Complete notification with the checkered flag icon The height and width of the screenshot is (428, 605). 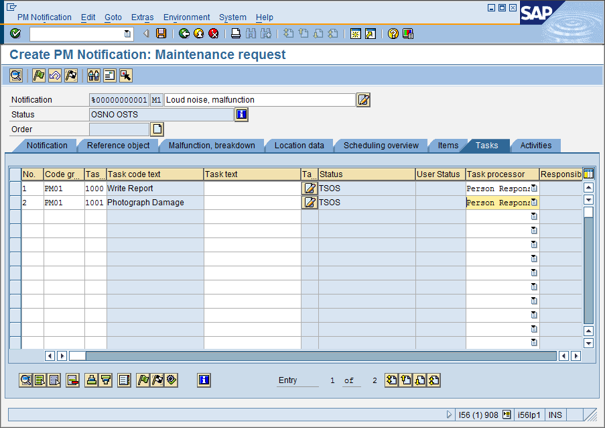click(71, 75)
